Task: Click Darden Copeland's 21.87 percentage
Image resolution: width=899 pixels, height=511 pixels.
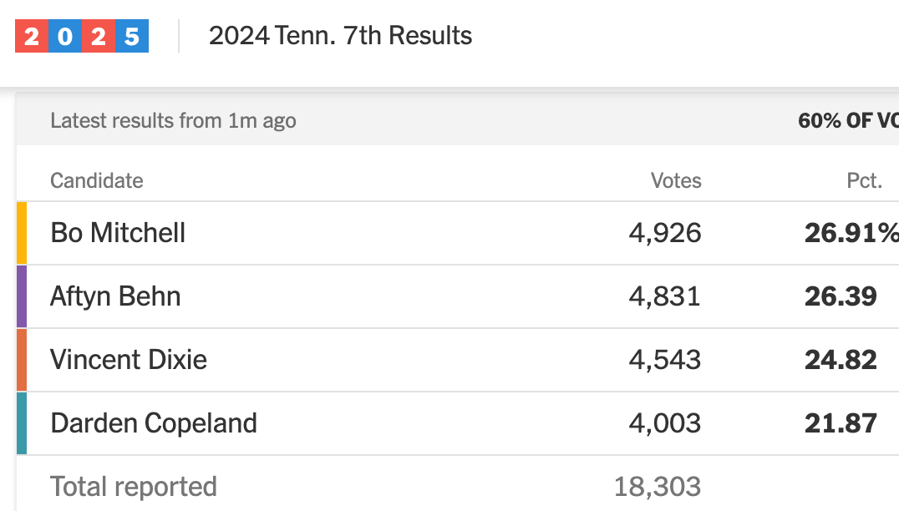Action: 841,423
